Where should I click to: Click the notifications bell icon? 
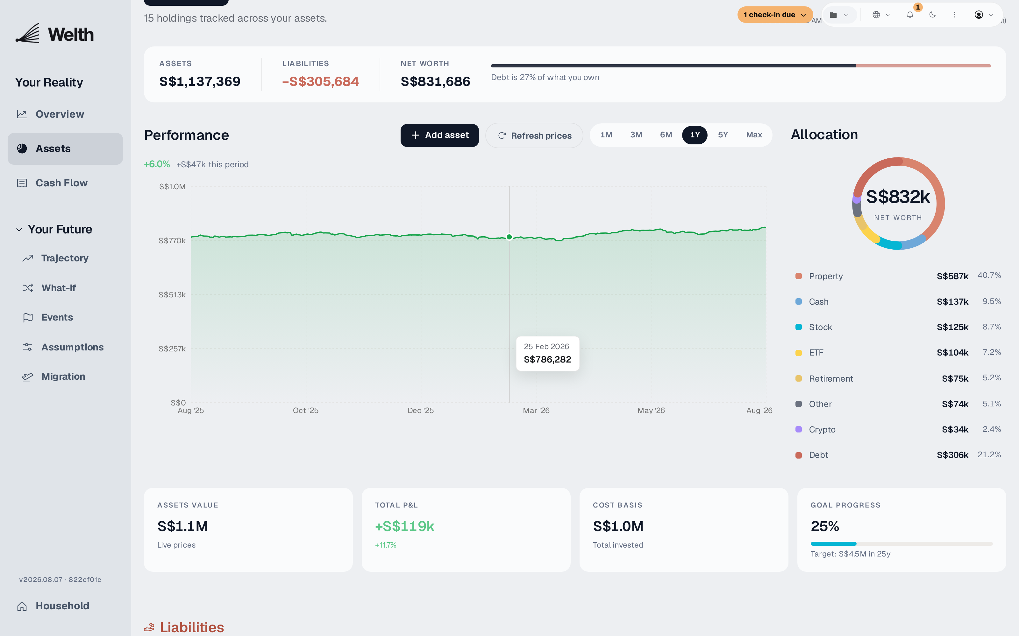[x=910, y=15]
